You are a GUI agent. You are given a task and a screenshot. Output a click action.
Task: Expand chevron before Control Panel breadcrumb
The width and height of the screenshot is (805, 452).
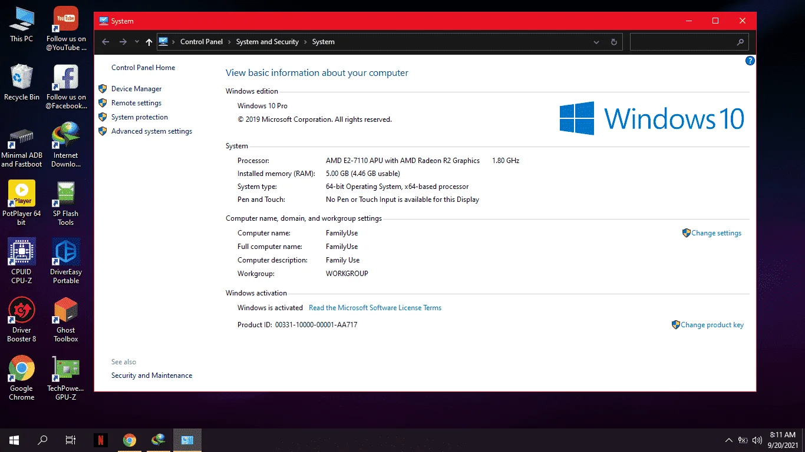174,42
